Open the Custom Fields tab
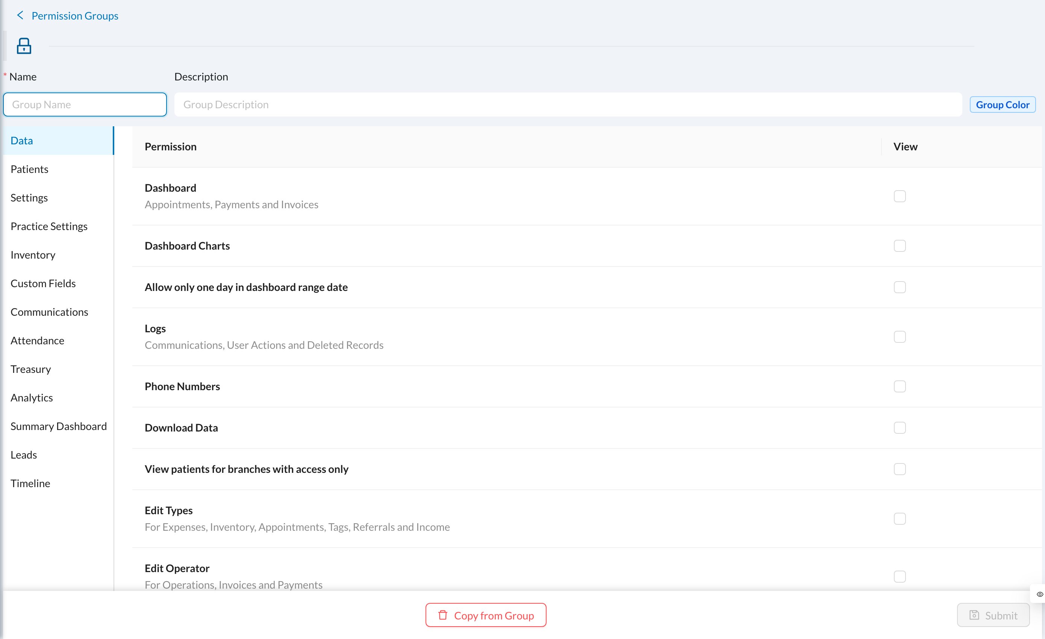 [59, 283]
